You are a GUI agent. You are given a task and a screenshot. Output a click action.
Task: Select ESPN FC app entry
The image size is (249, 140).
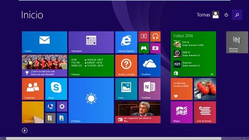(187, 54)
